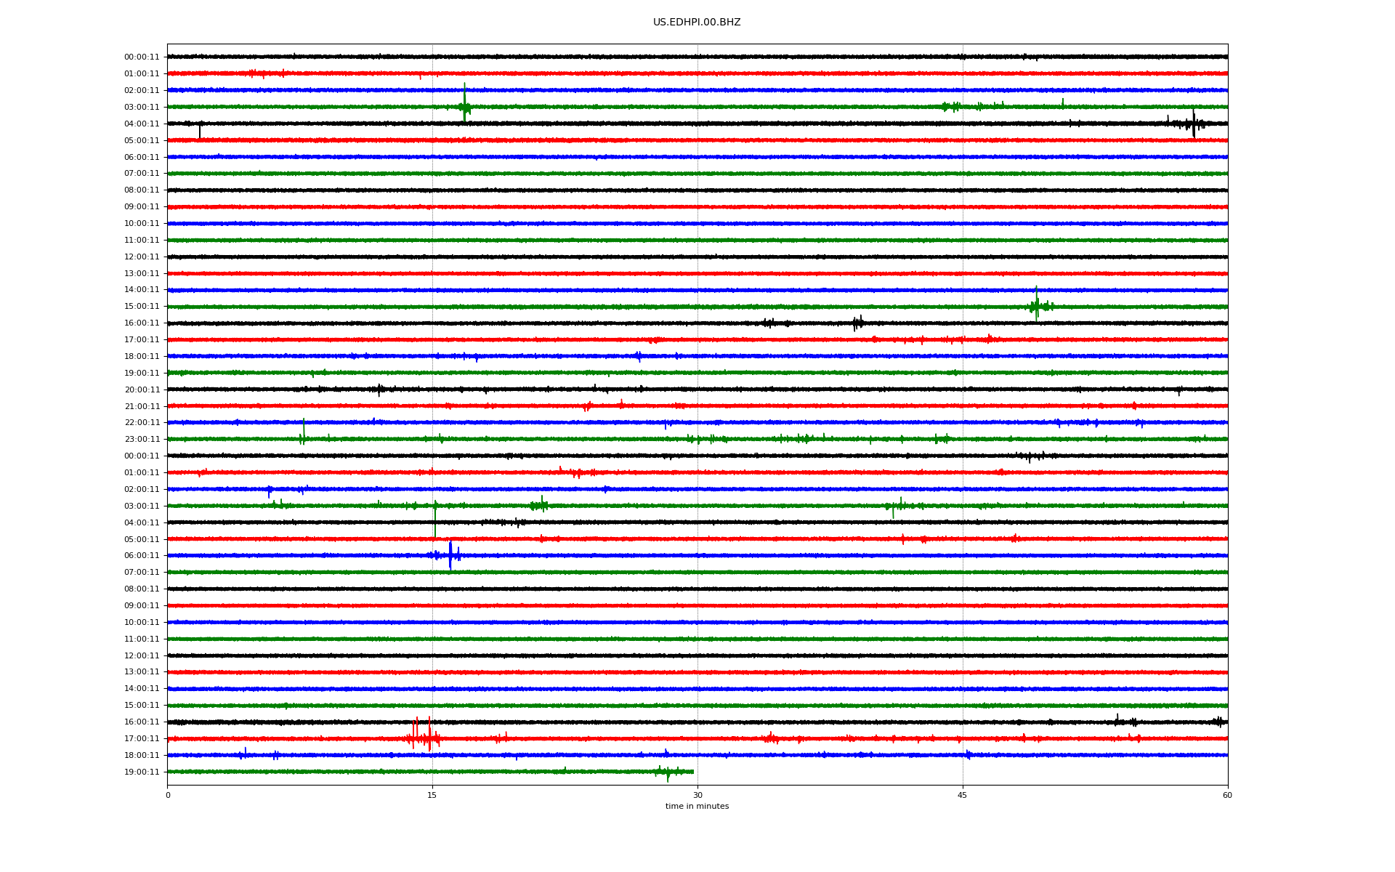Click the green event on the 15:00:11 trace near minute 49
Image resolution: width=1395 pixels, height=872 pixels.
pos(1037,306)
